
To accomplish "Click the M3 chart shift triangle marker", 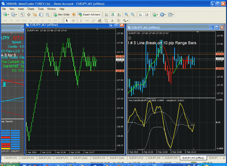I will pyautogui.click(x=97, y=29).
